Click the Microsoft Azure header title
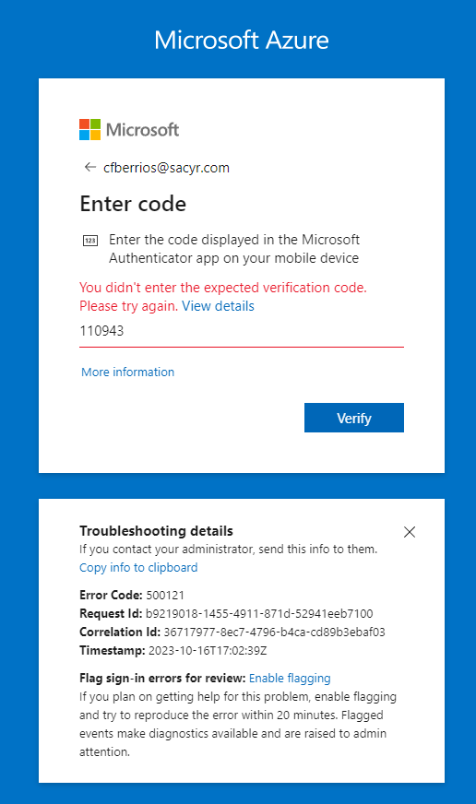 tap(242, 40)
